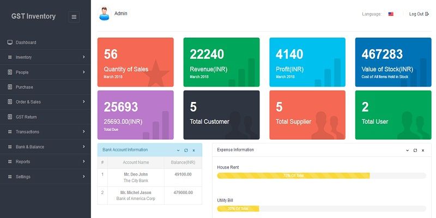
Task: Click the People sidebar icon
Action: pyautogui.click(x=10, y=72)
